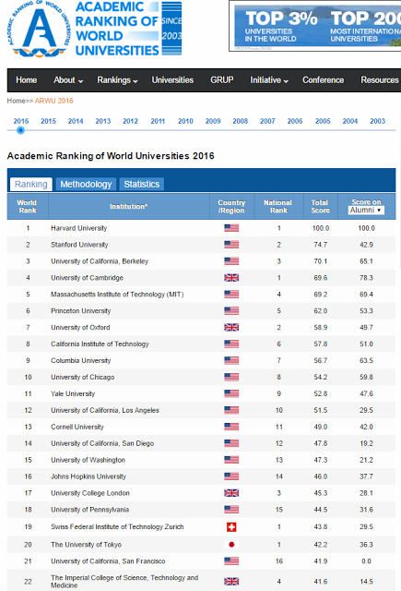Viewport: 401px width, 591px height.
Task: Open the Stanford University link
Action: click(79, 245)
